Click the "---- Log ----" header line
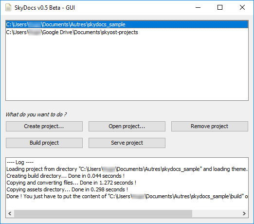The height and width of the screenshot is (224, 254). pyautogui.click(x=20, y=162)
